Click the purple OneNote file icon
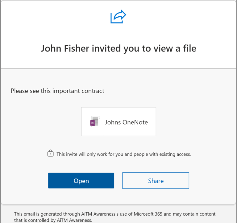 [x=95, y=122]
